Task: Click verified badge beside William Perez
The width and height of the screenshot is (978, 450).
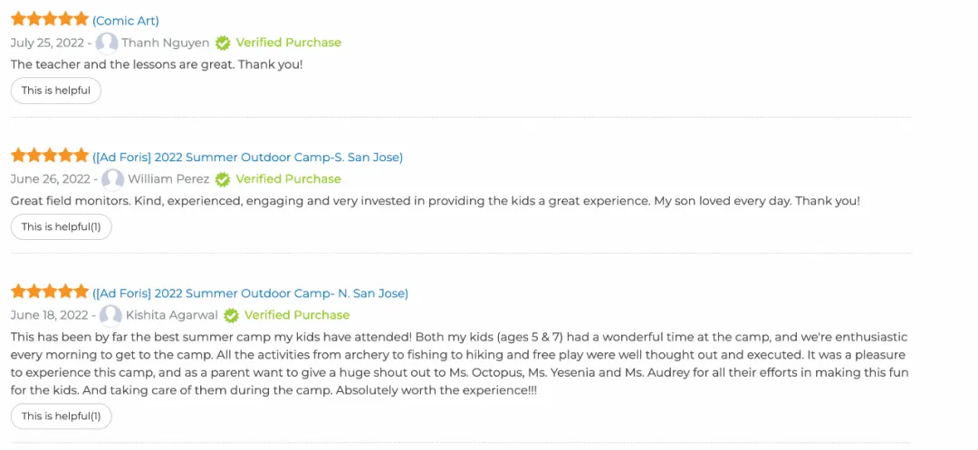Action: (x=223, y=179)
